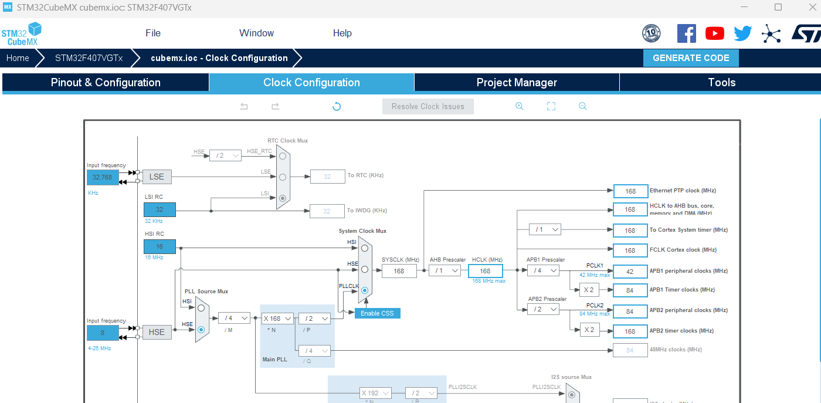Switch to Tools tab

click(x=721, y=83)
